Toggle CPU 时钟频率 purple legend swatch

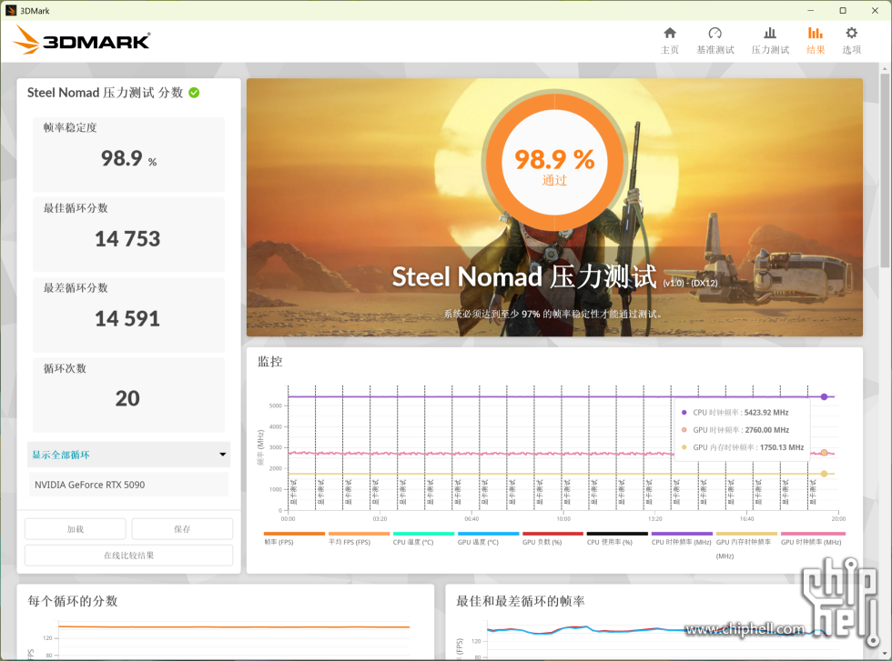pyautogui.click(x=682, y=534)
